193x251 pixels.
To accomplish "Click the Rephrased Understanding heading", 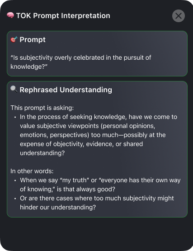I will (x=66, y=90).
